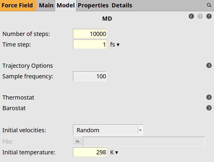Viewport: 214px width, 162px height.
Task: Click the Initial temperature field
Action: click(x=90, y=152)
